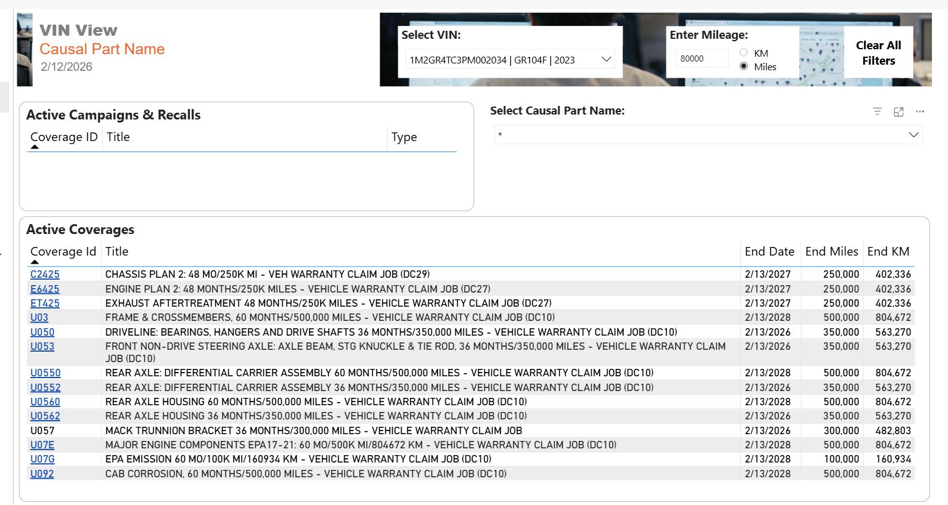
Task: Open the U07G EPA emission coverage link
Action: [x=43, y=459]
